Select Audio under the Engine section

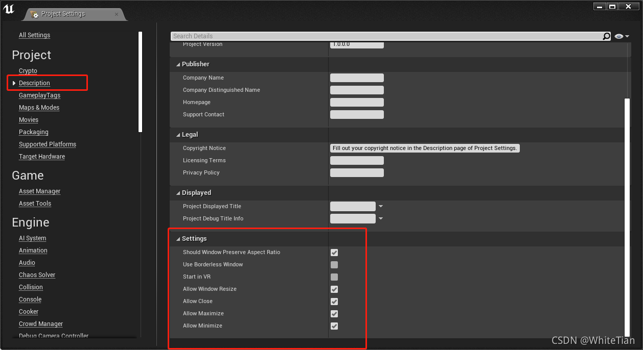[x=27, y=262]
